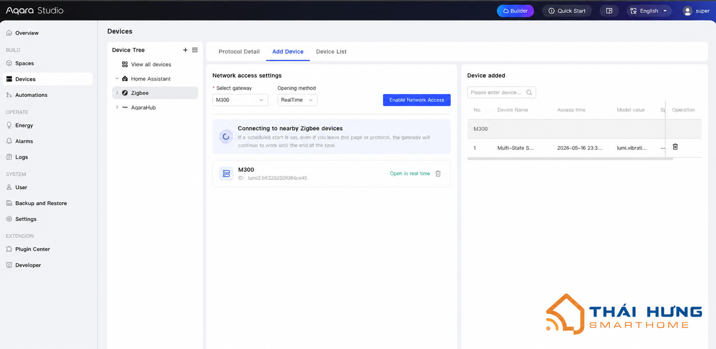Image resolution: width=716 pixels, height=349 pixels.
Task: Click the Settings gear icon
Action: (9, 219)
